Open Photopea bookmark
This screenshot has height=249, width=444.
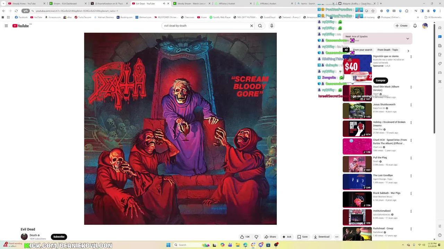point(388,17)
